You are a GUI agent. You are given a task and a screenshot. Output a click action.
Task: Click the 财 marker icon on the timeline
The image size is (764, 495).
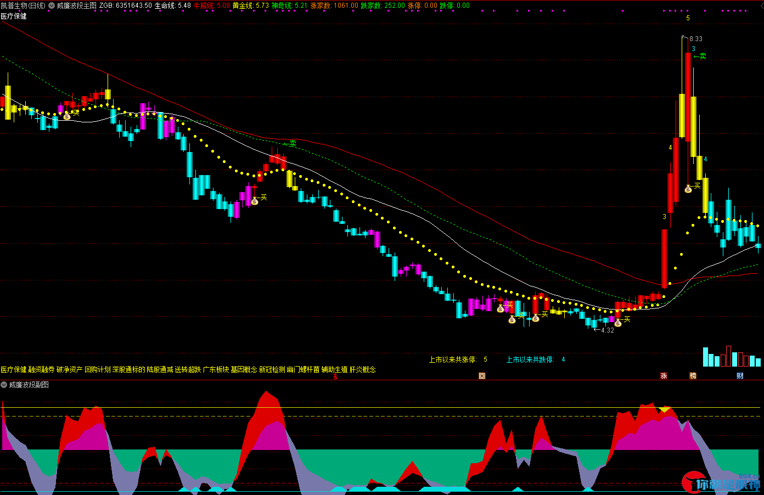click(740, 376)
